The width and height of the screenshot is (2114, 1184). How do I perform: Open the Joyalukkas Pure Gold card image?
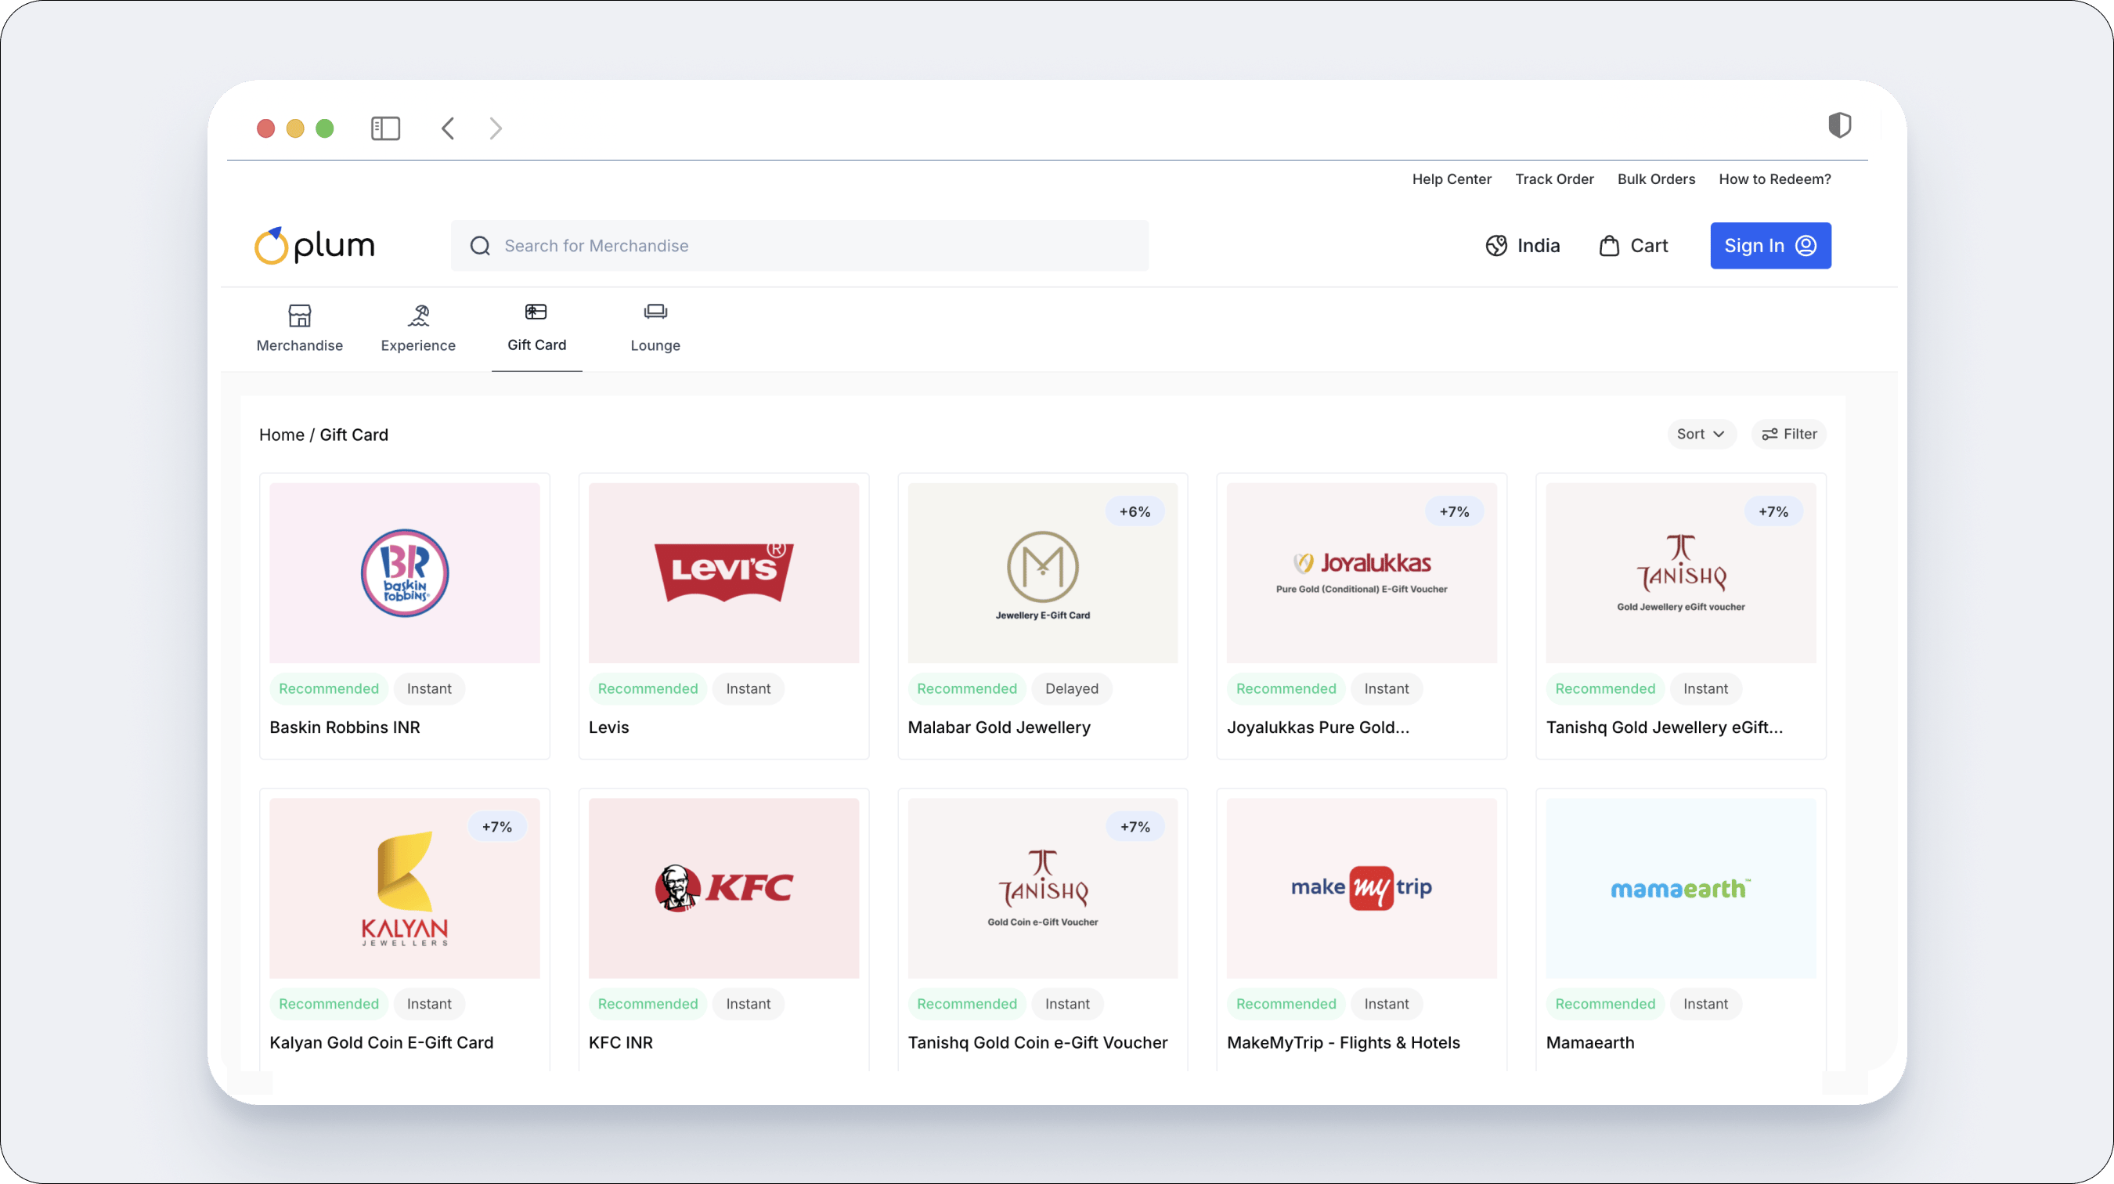(x=1362, y=572)
